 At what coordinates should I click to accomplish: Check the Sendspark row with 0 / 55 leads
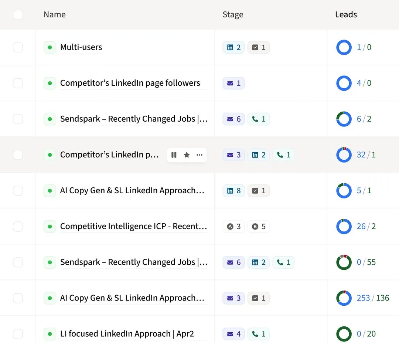(18, 262)
